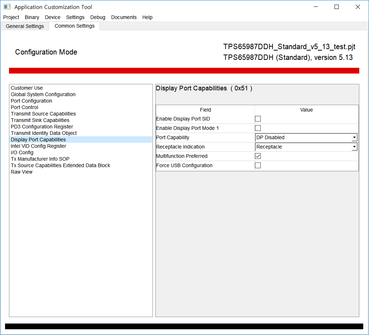Close the Application Customization Tool window
This screenshot has height=335, width=369.
(358, 7)
